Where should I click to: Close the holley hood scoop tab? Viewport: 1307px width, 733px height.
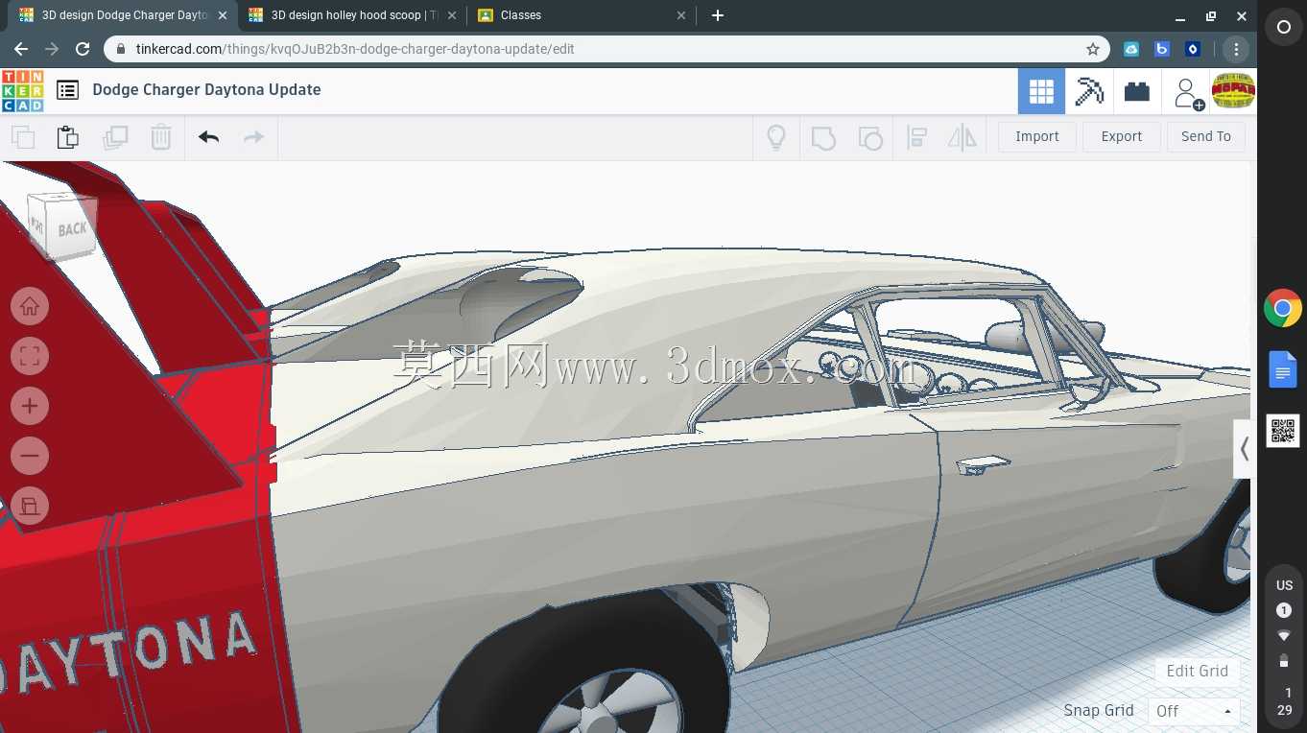coord(451,15)
